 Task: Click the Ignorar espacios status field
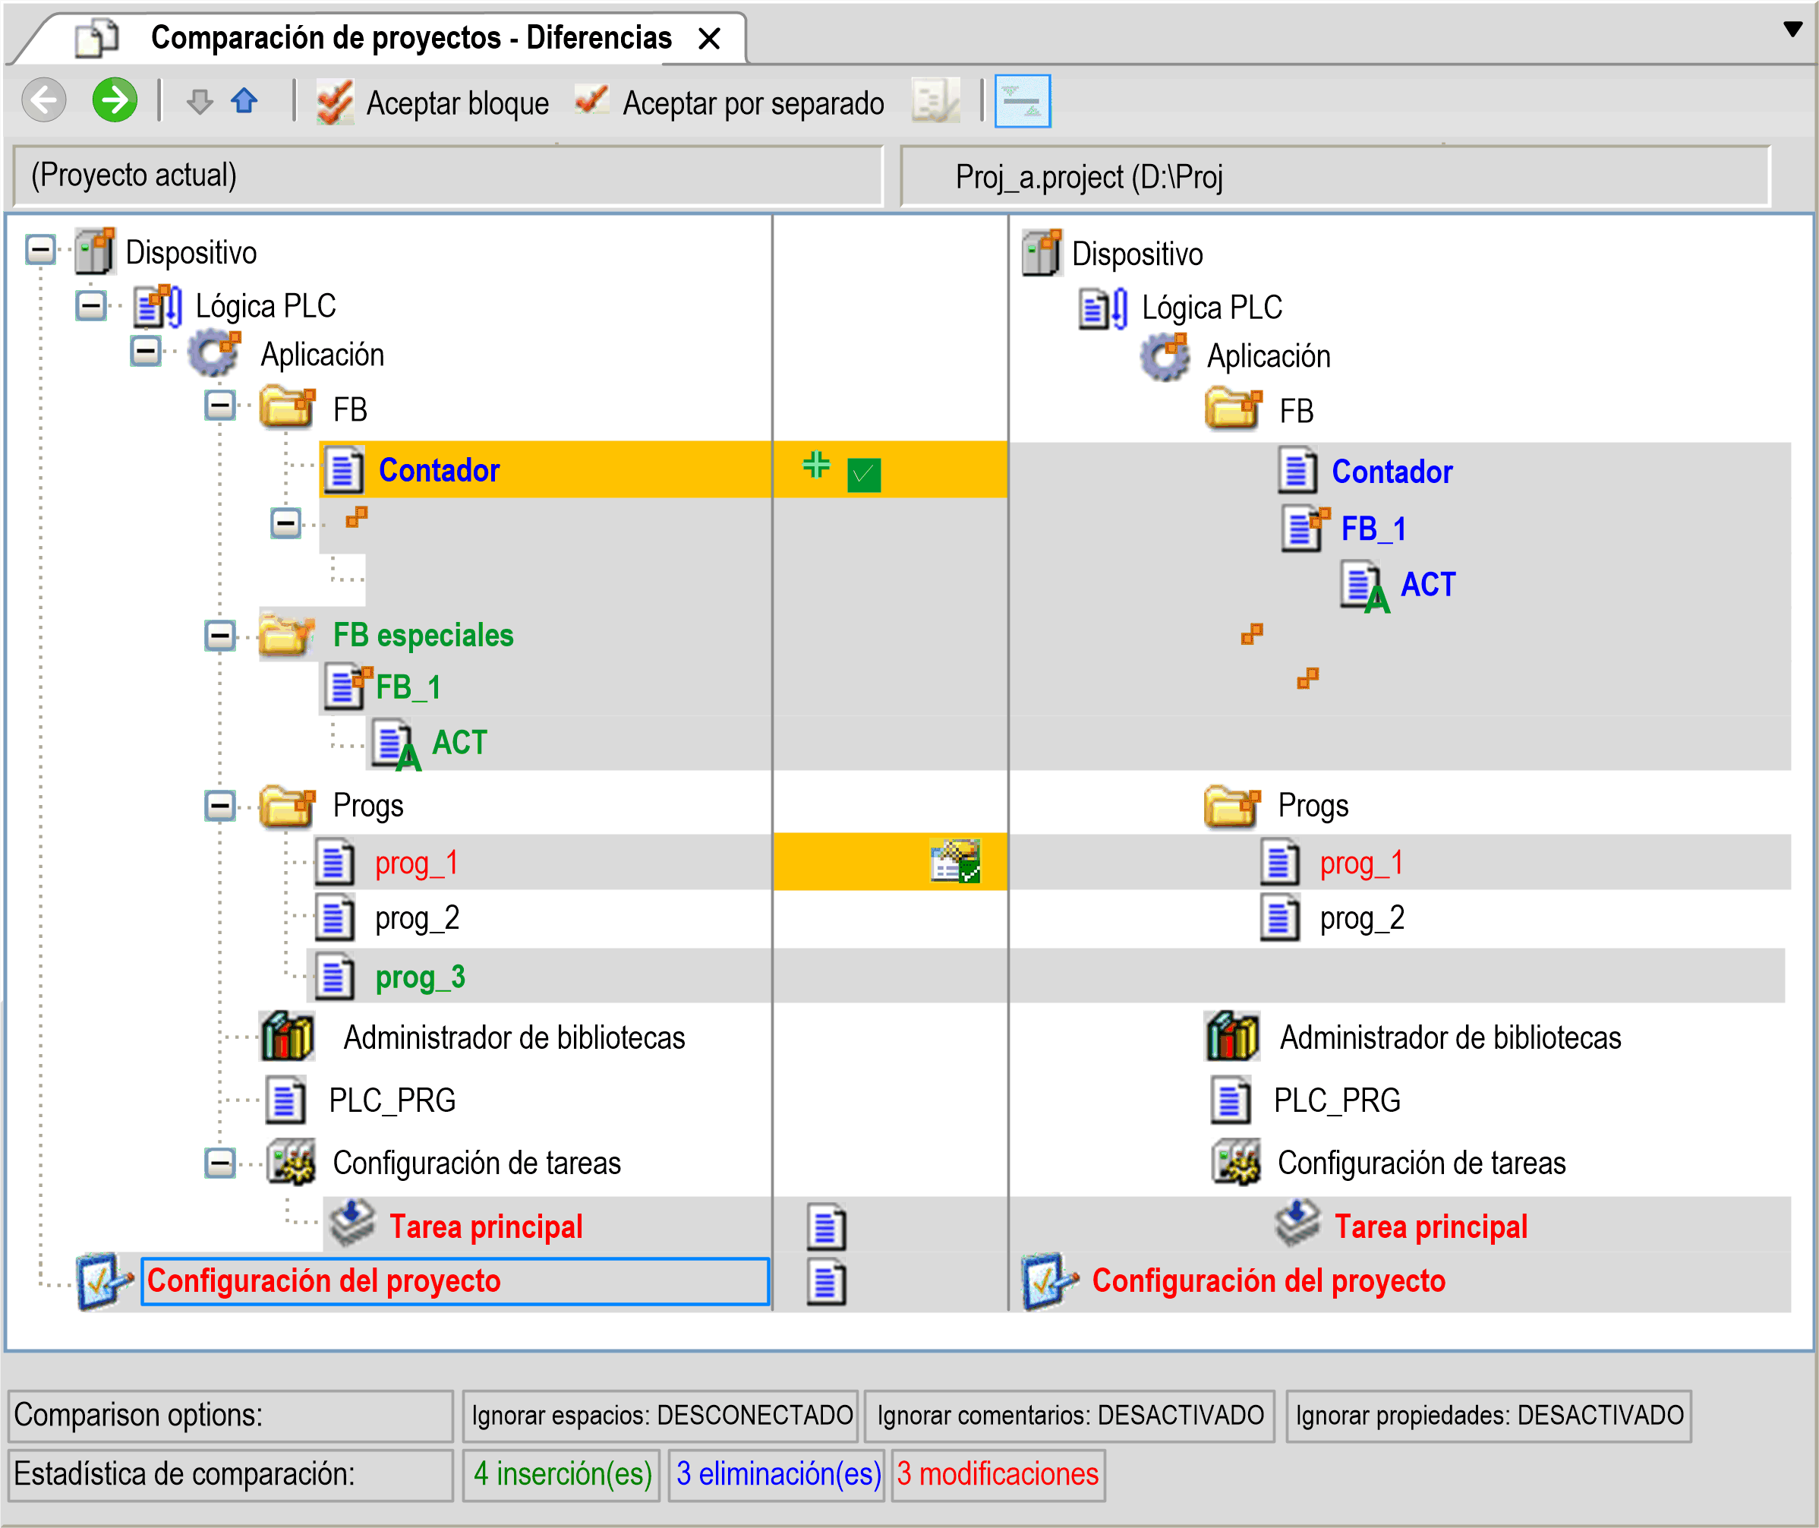click(x=660, y=1416)
